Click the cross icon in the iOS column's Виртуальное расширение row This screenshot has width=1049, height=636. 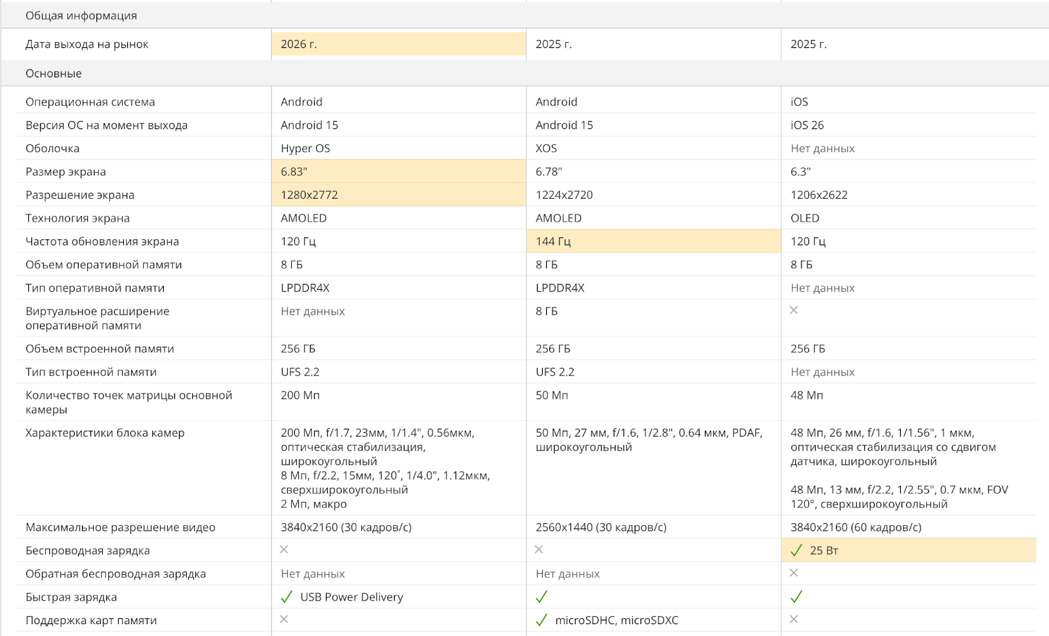pyautogui.click(x=794, y=310)
